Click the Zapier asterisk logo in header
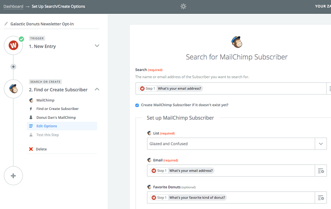Viewport: 331px width, 209px height. tap(183, 6)
